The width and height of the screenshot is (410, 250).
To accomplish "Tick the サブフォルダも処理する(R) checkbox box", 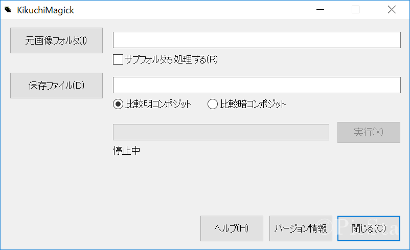I will click(x=118, y=59).
